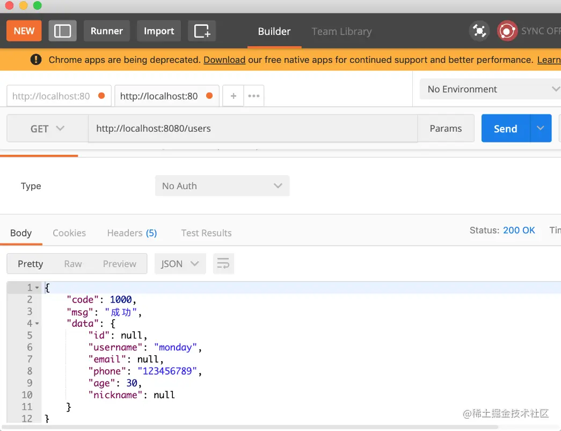Click the "成功" msg value

121,312
